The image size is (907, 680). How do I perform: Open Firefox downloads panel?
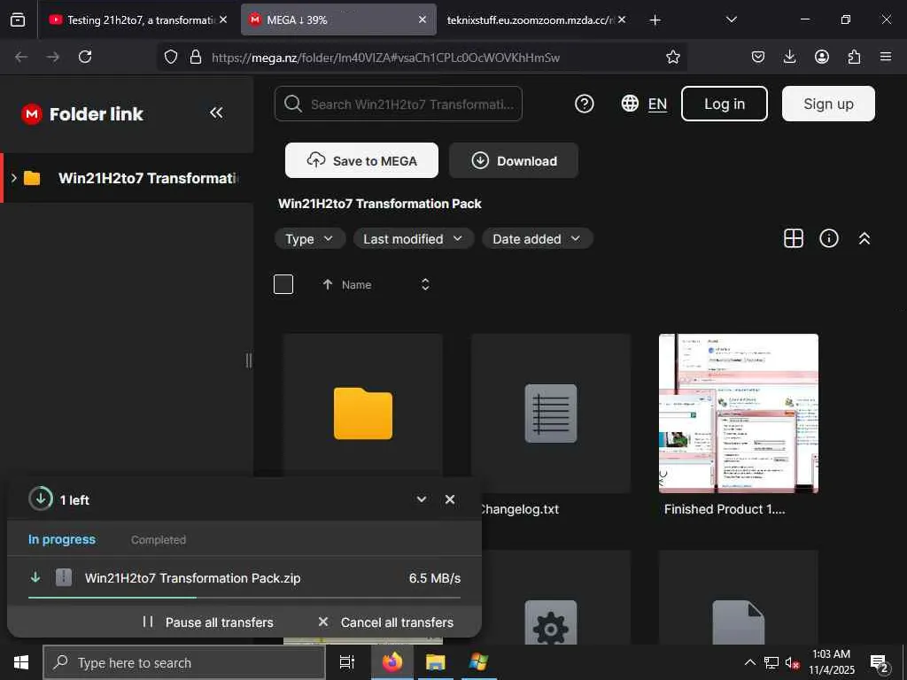789,57
